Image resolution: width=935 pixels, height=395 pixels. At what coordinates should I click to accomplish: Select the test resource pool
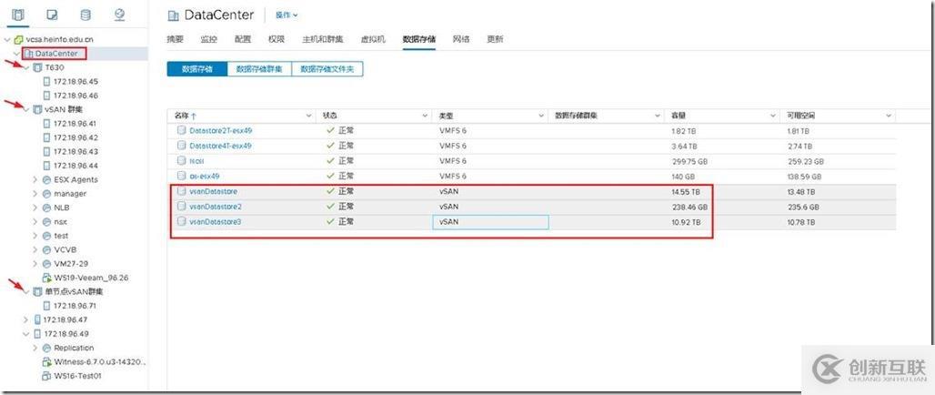pos(61,236)
